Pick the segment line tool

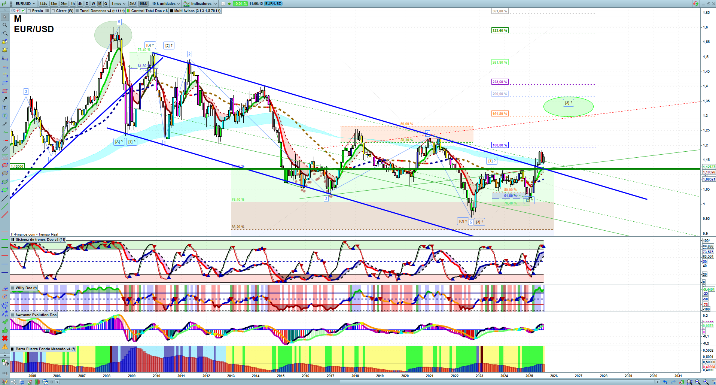coord(5,124)
